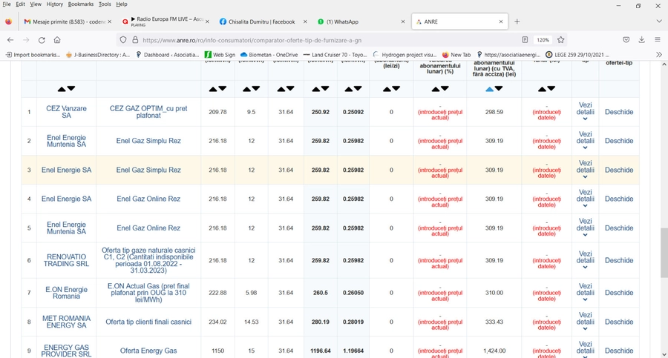Open Deschide link for MET Romania Energy
This screenshot has width=668, height=358.
pyautogui.click(x=618, y=322)
